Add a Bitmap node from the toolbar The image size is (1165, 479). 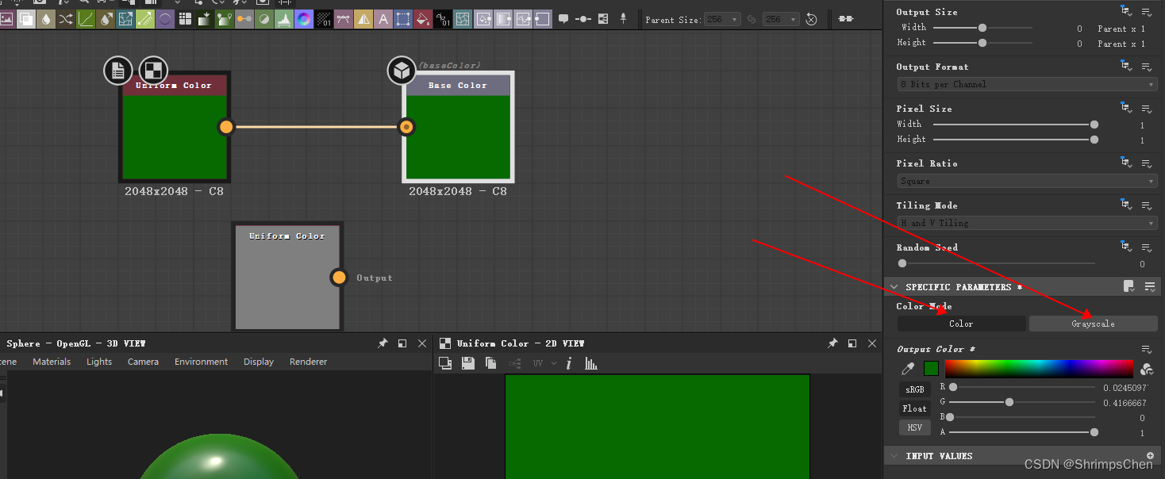click(x=7, y=19)
